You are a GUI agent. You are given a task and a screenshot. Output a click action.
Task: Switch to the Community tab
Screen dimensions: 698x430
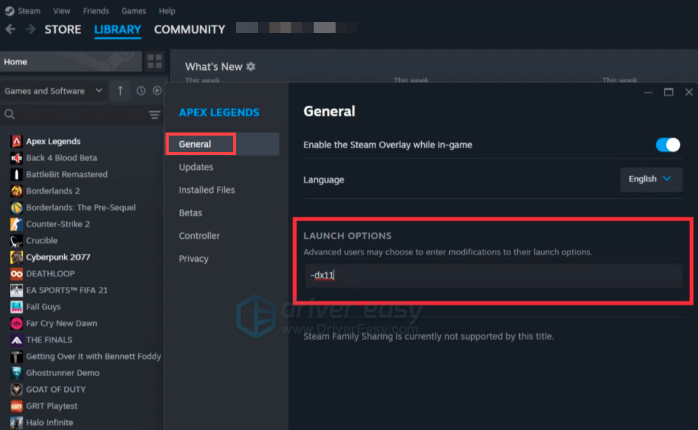[x=189, y=29]
